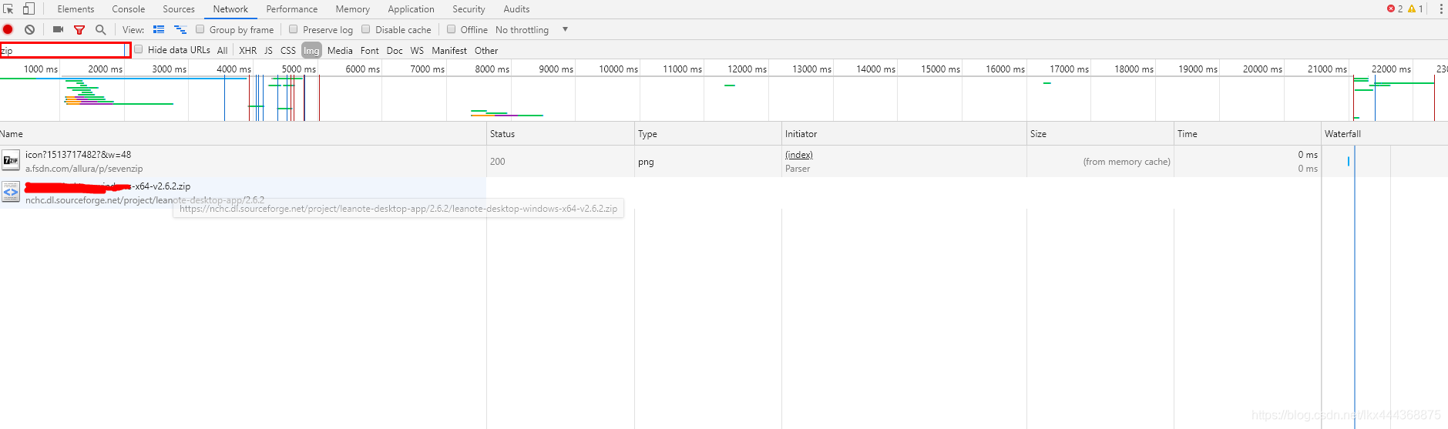Click the inspect element picker icon

[8, 9]
